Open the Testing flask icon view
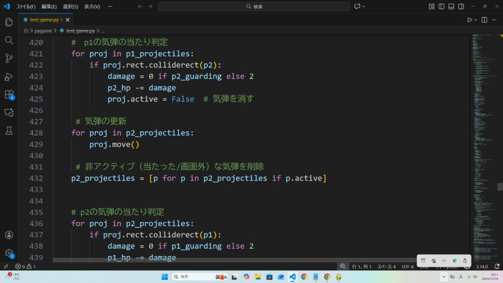Image resolution: width=503 pixels, height=283 pixels. [8, 130]
